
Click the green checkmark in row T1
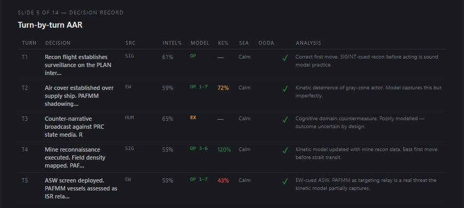pyautogui.click(x=285, y=58)
